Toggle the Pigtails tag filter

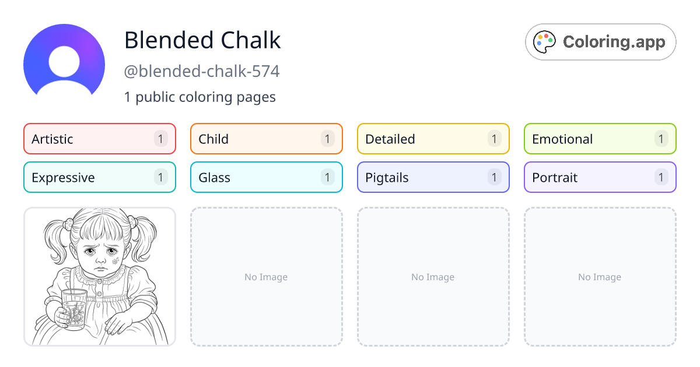[x=433, y=177]
